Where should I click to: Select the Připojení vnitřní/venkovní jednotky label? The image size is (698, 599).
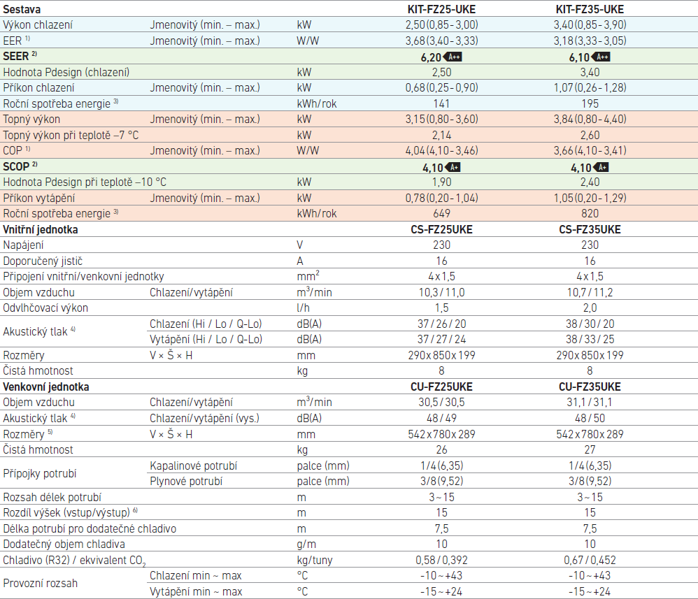click(83, 277)
